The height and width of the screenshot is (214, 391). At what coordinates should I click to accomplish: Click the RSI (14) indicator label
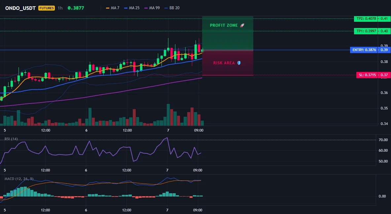[11, 139]
